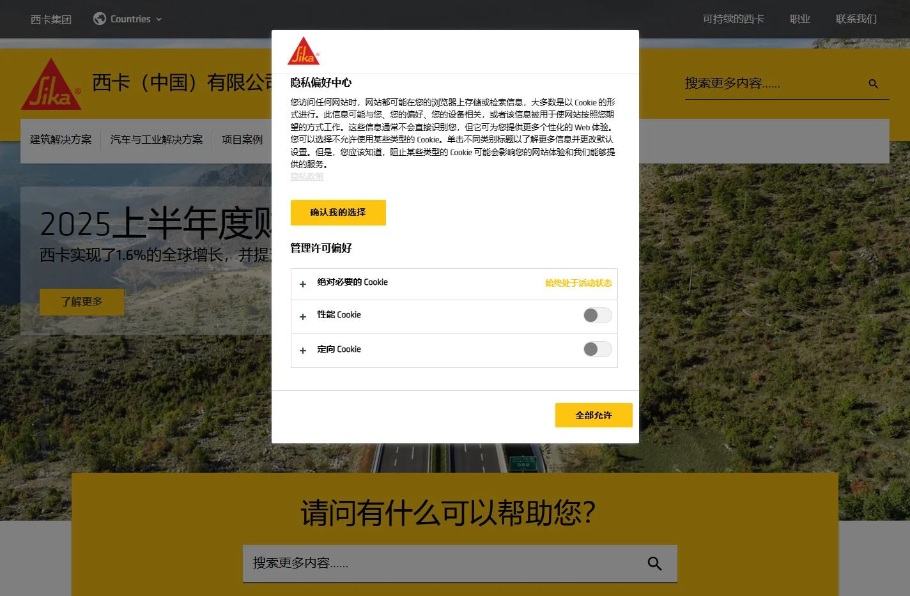Click 隐私偏好中心 heading

pos(321,82)
